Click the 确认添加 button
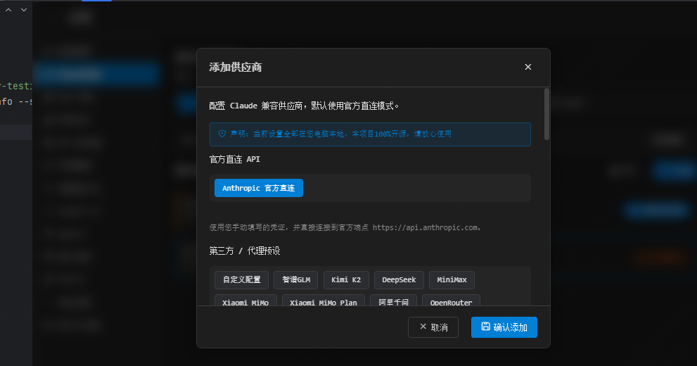 tap(504, 327)
